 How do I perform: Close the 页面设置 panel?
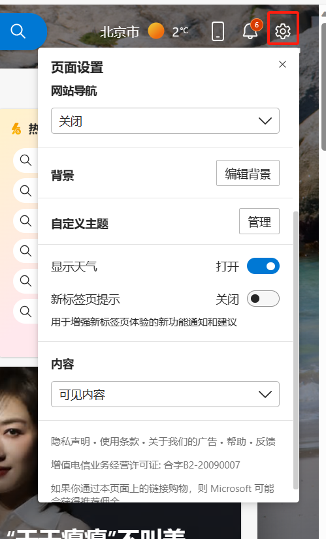283,65
